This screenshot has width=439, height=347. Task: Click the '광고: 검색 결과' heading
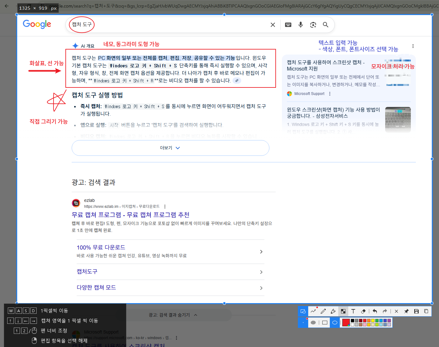tap(94, 182)
